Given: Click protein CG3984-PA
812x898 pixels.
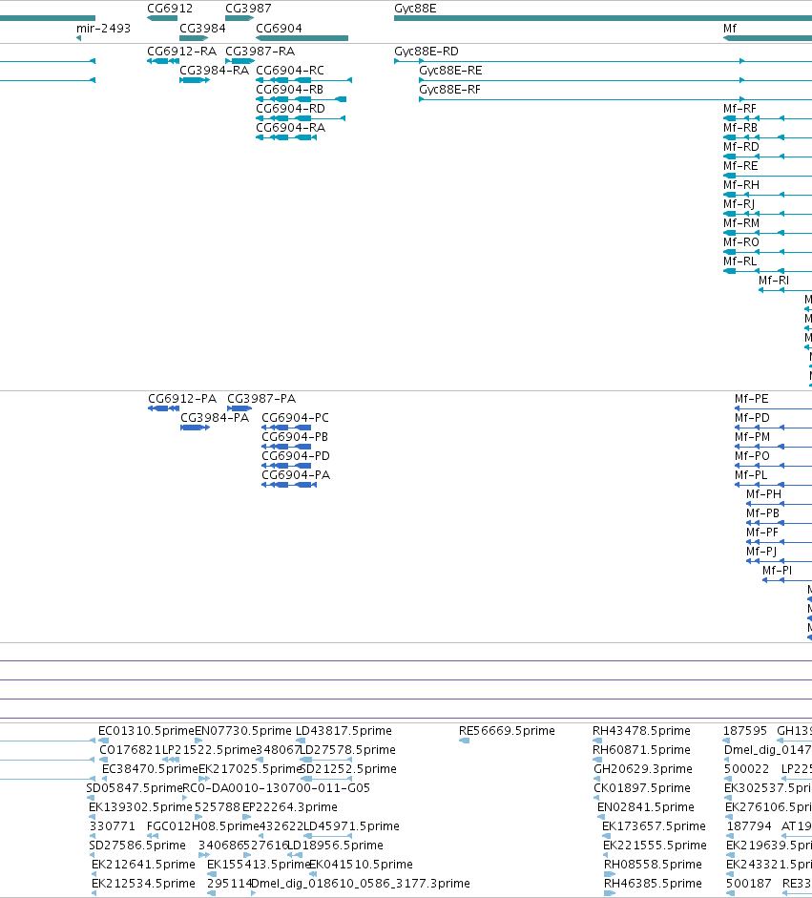Looking at the screenshot, I should point(215,418).
